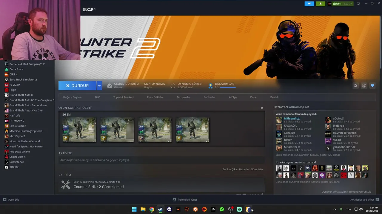Open the Rehberler tab

[x=210, y=97]
